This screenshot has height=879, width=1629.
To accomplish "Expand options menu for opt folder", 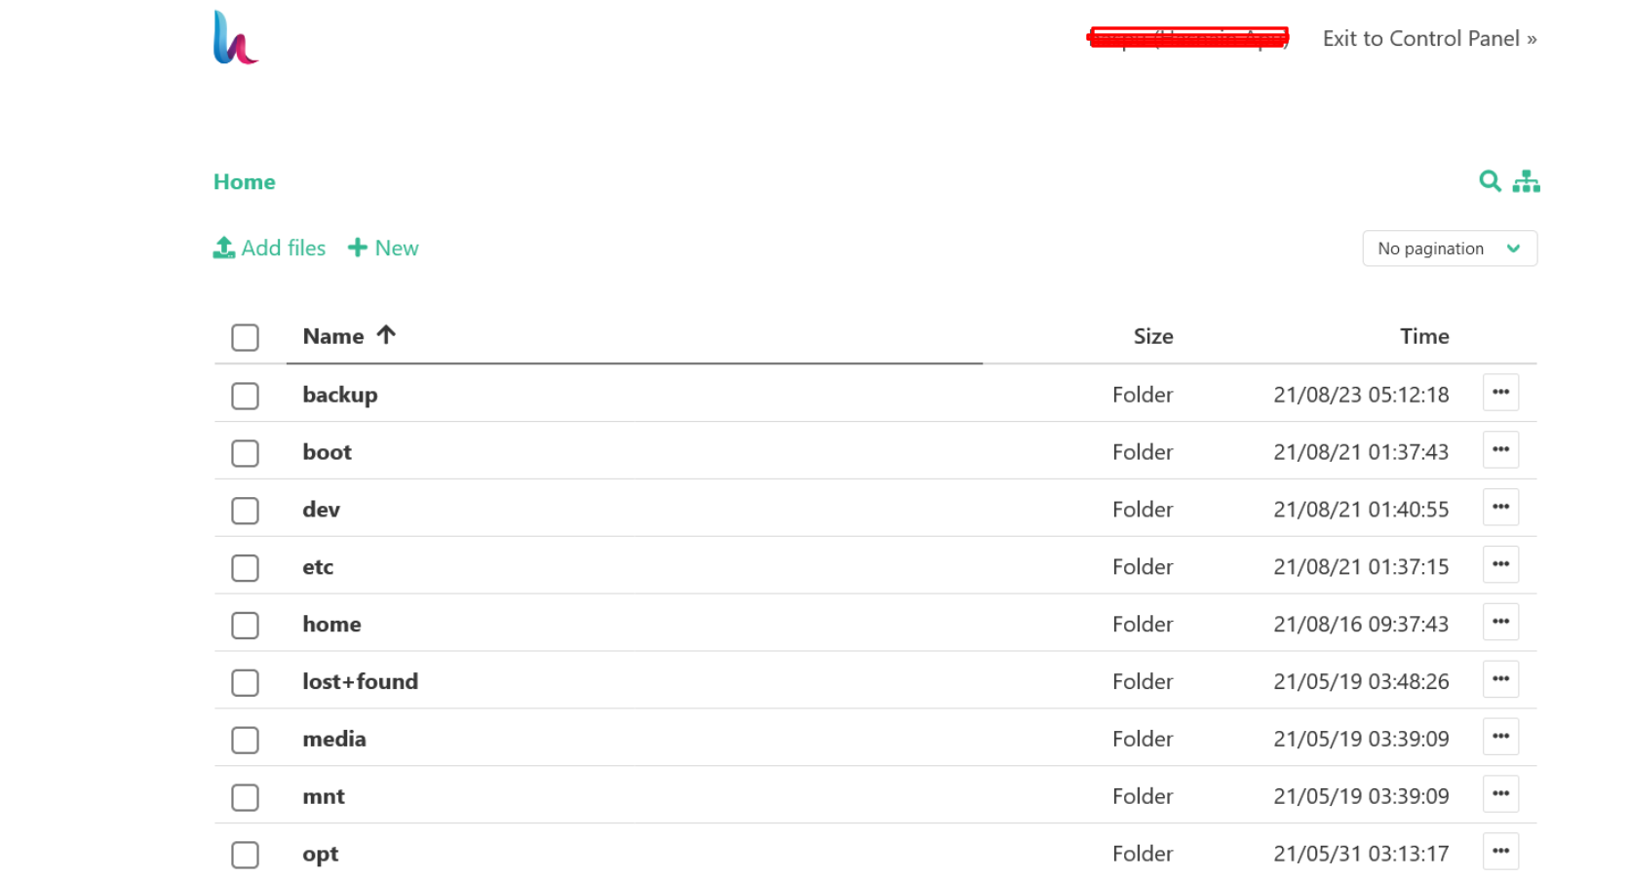I will click(1500, 852).
